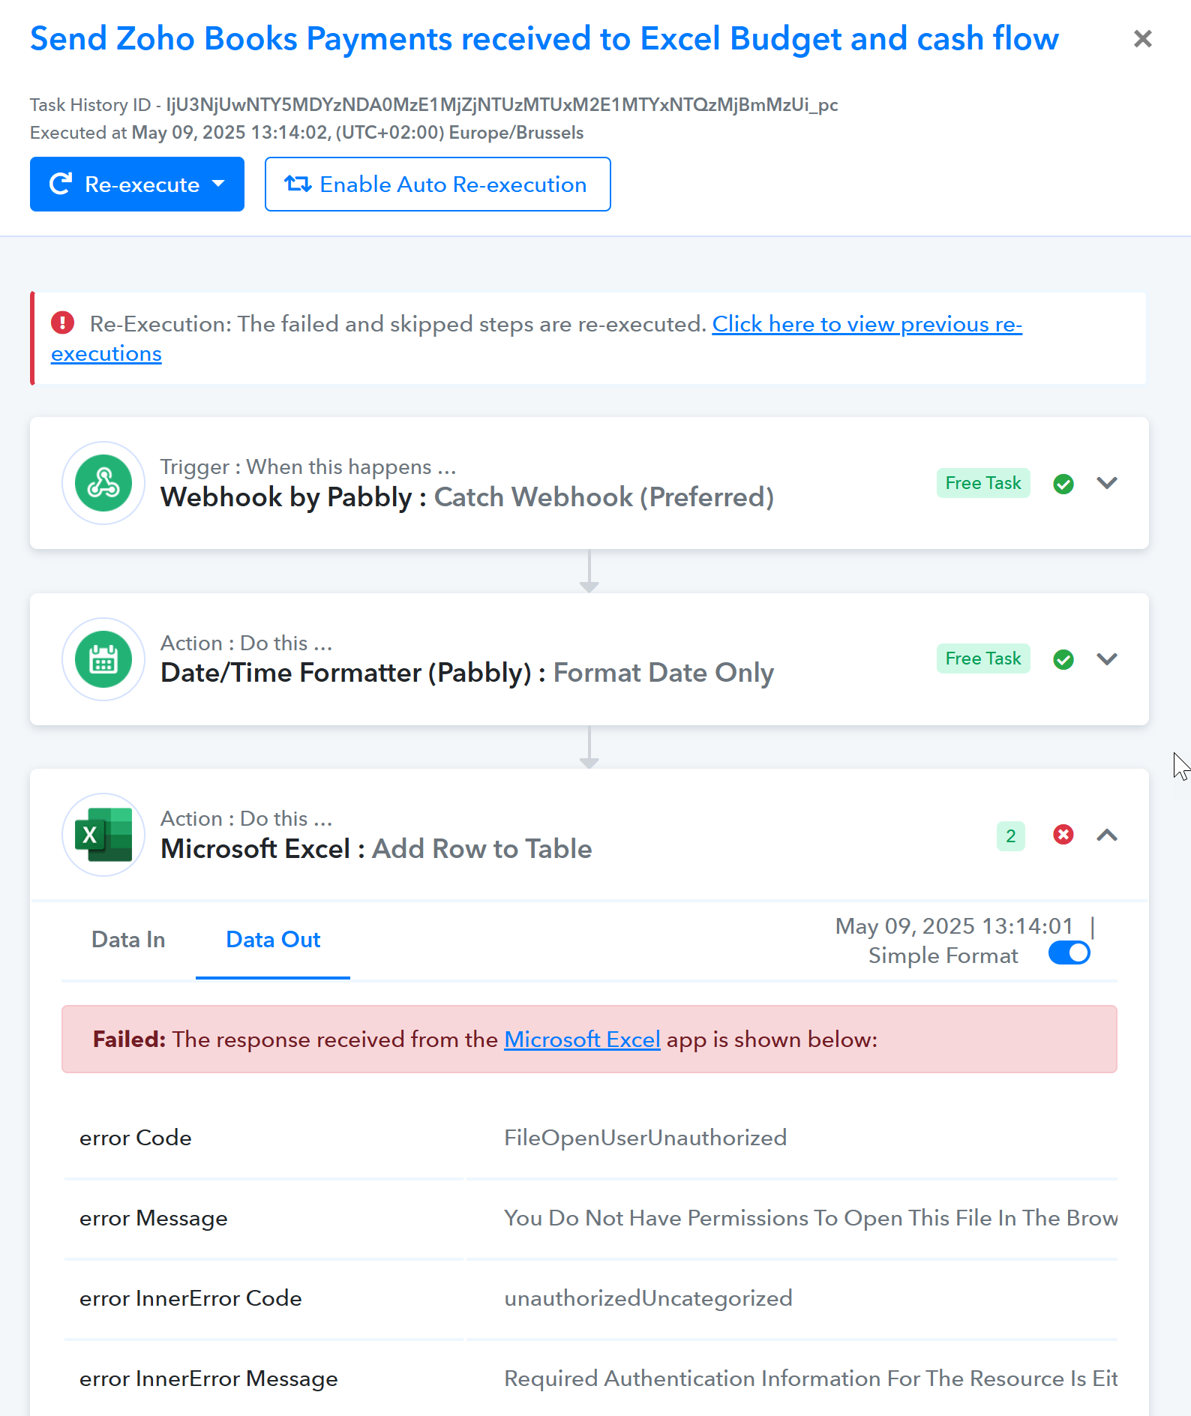
Task: Click the Date/Time Formatter calendar icon
Action: [x=103, y=659]
